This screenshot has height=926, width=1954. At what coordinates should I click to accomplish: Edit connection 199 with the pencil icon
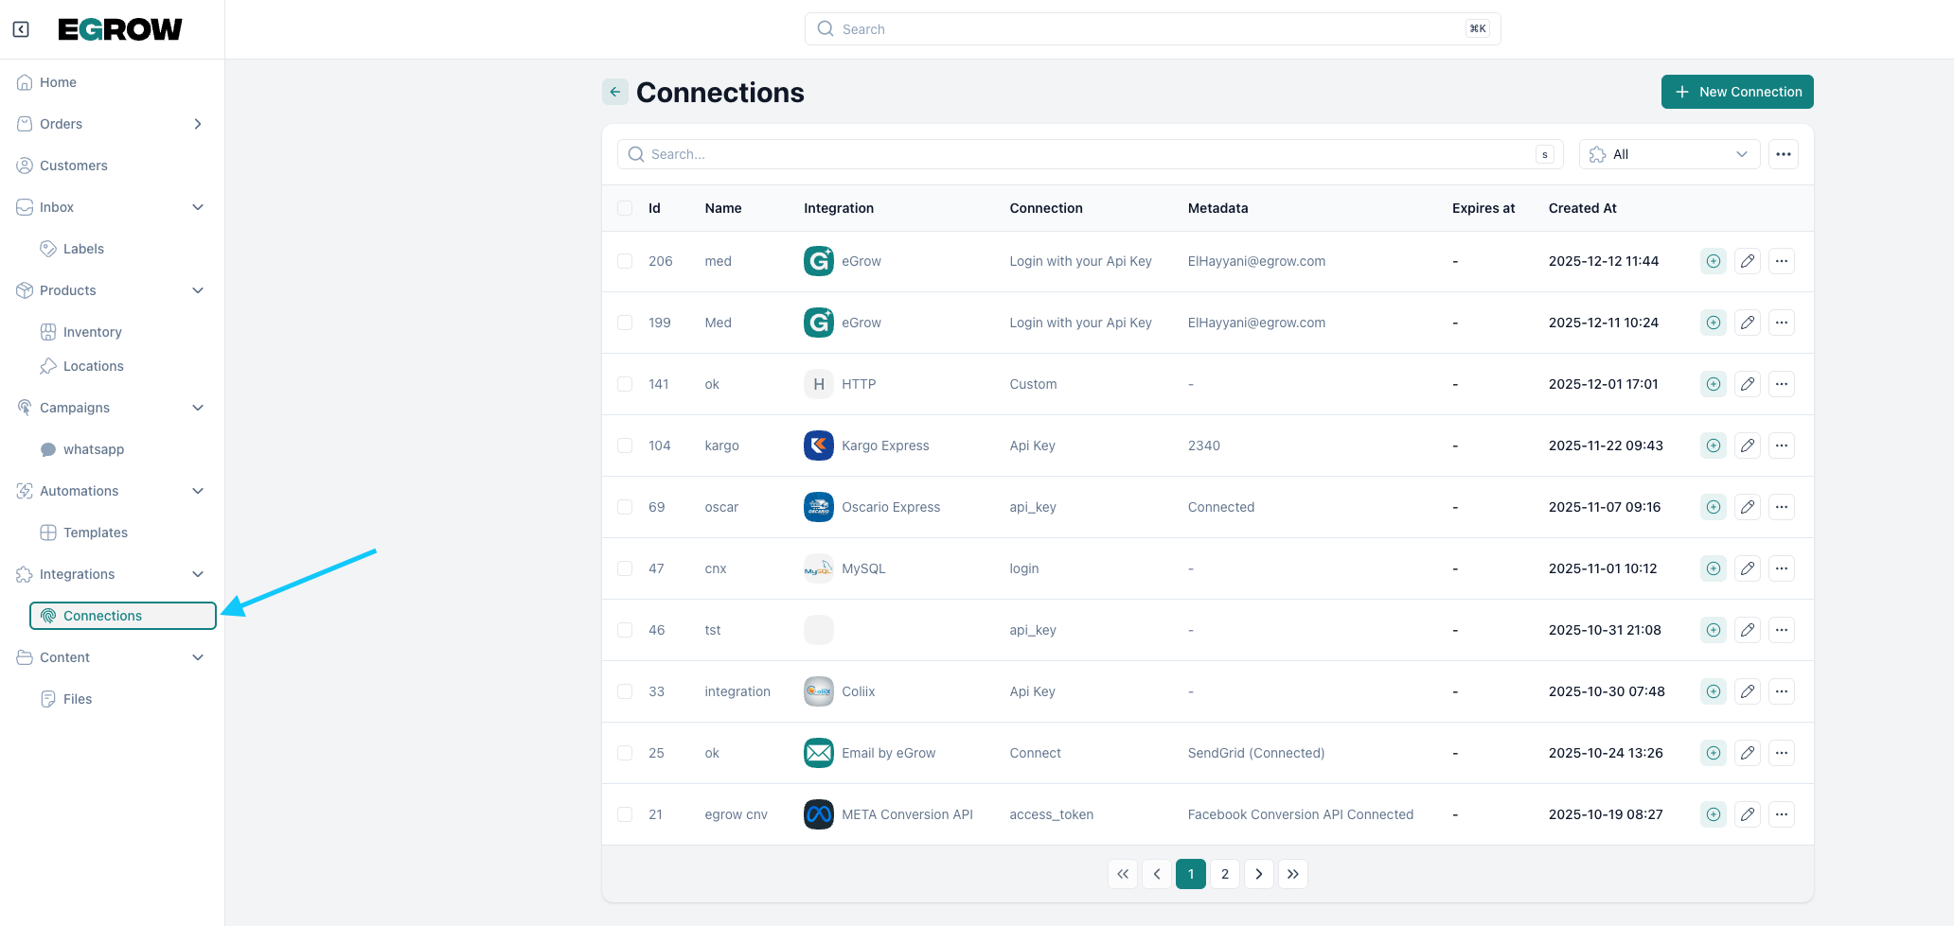[1748, 323]
